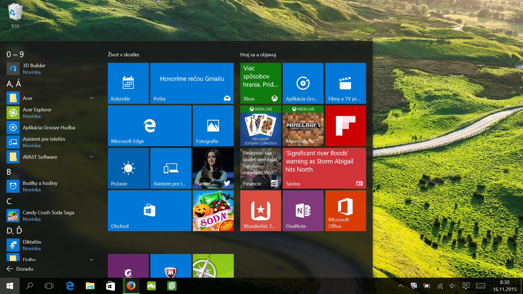
Task: Open the Wunderlist tile
Action: 261,211
